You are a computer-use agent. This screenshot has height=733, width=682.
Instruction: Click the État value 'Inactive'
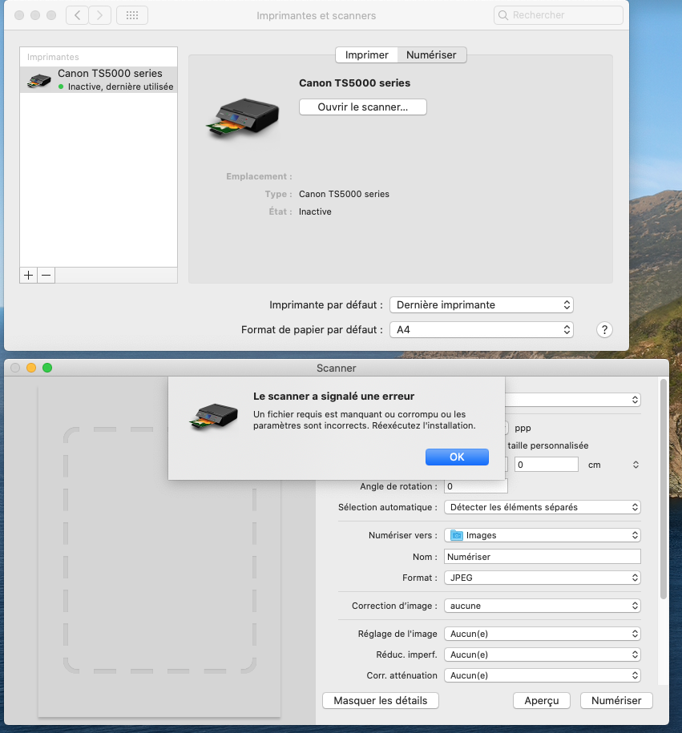(x=315, y=211)
